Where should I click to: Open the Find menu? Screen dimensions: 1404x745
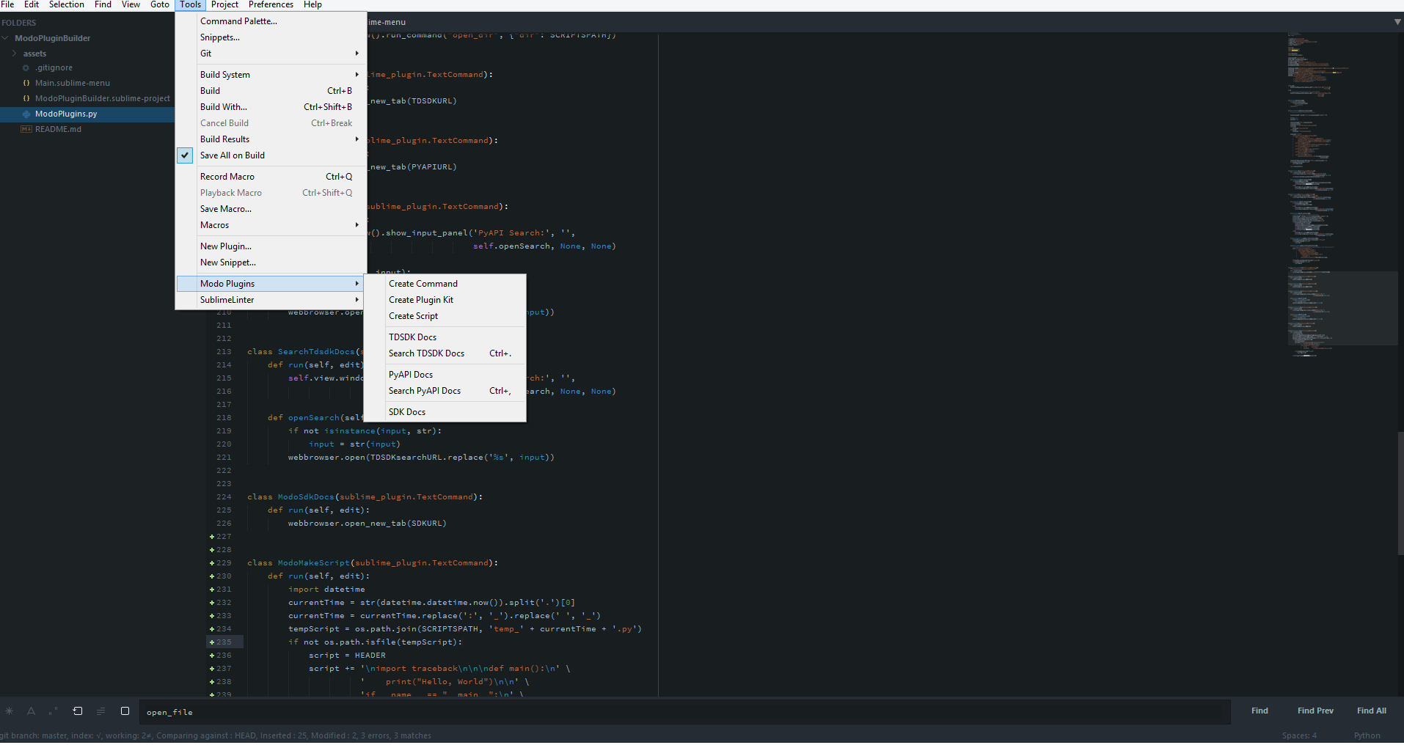(x=103, y=4)
